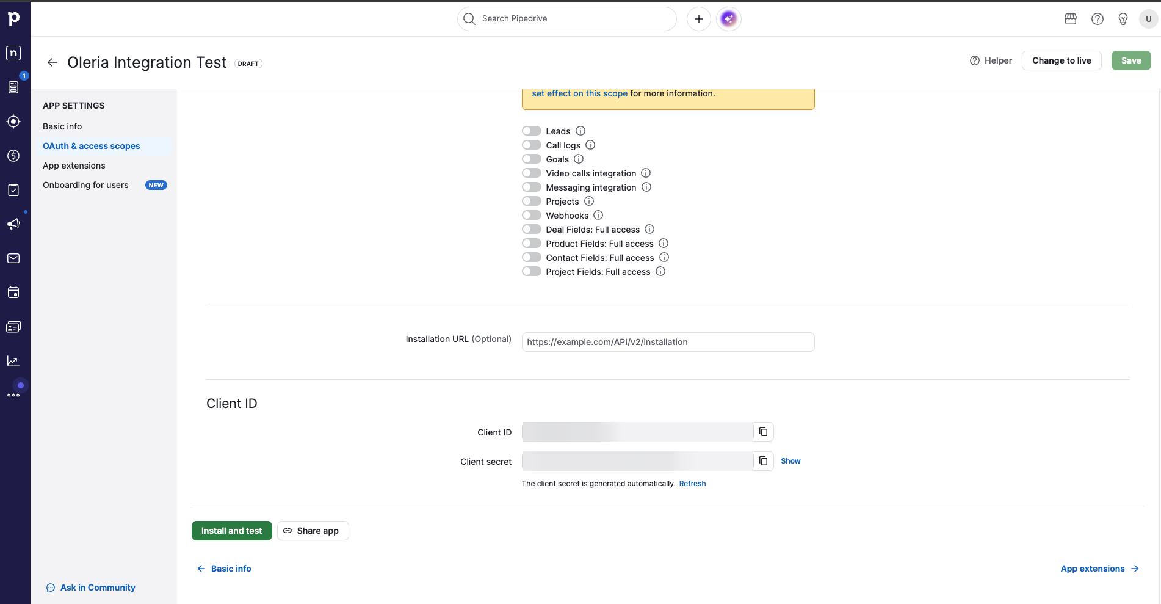Open the boxed 'n' sidebar icon
The width and height of the screenshot is (1161, 604).
13,53
